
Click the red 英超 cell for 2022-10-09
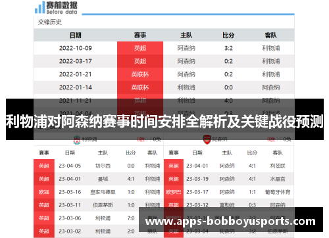pos(140,48)
